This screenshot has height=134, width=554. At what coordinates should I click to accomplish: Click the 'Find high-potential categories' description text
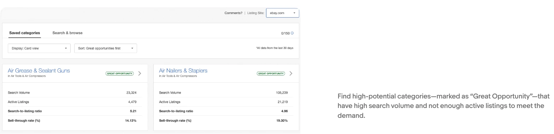(443, 106)
